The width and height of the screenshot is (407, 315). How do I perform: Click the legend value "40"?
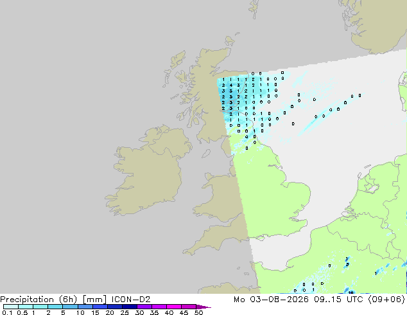click(x=169, y=312)
